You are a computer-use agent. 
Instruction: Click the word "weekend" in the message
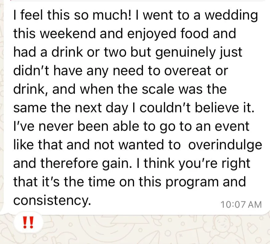[x=68, y=33]
